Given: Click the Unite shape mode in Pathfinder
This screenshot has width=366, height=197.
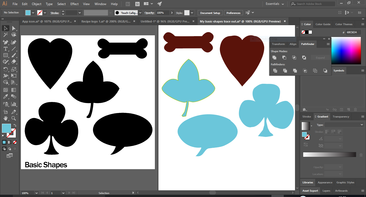Looking at the screenshot, I should coord(274,57).
